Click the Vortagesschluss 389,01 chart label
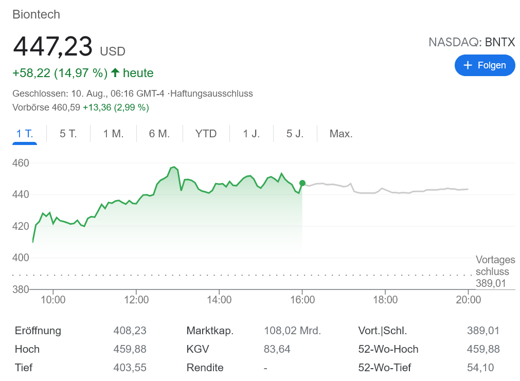 pos(492,271)
